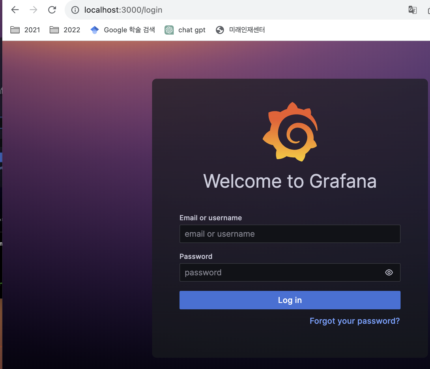Screen dimensions: 430x369
Task: Click the Log in button
Action: [x=290, y=300]
